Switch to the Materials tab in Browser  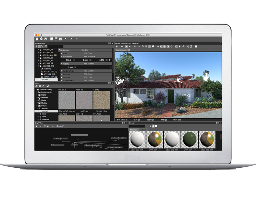(134, 130)
